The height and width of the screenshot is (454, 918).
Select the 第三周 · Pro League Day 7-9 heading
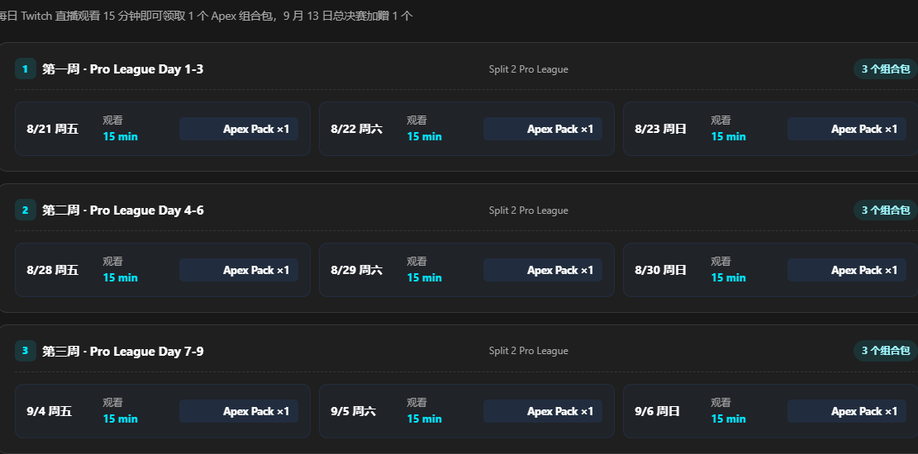(x=123, y=351)
